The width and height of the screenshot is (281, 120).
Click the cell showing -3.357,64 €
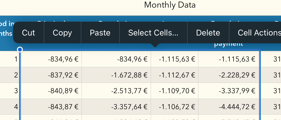tap(116, 107)
